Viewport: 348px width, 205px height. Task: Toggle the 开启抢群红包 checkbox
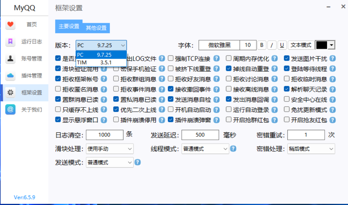point(229,120)
